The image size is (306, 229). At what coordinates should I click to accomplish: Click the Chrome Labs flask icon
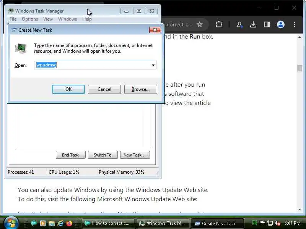(x=239, y=24)
